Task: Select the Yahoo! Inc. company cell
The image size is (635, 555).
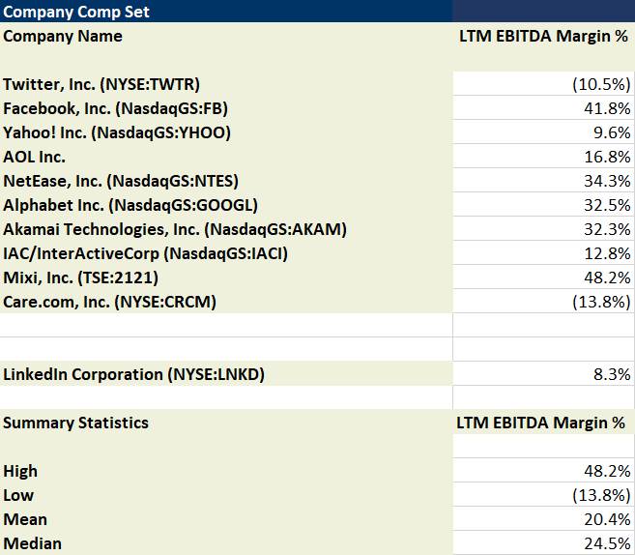Action: 117,132
